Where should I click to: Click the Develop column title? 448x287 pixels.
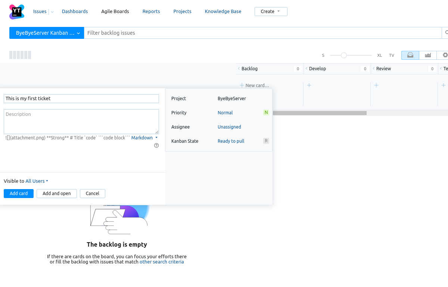click(x=318, y=69)
